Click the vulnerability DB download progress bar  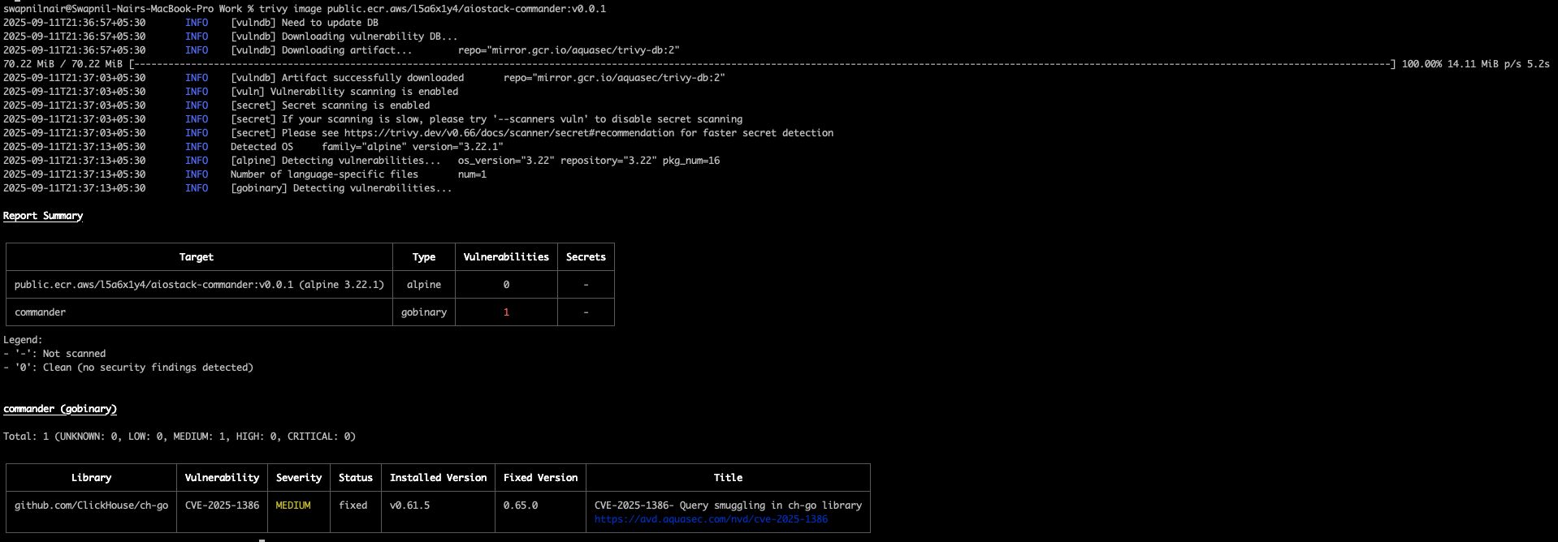tap(762, 64)
